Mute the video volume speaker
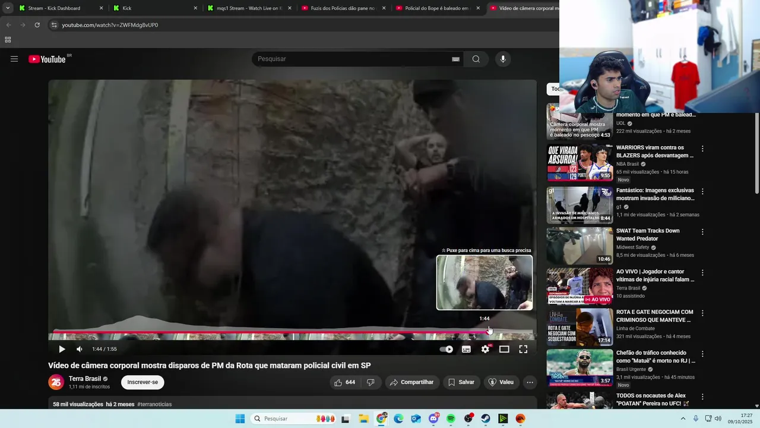Image resolution: width=760 pixels, height=428 pixels. tap(80, 349)
